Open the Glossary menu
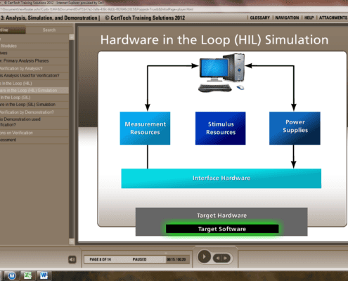The height and width of the screenshot is (281, 348). coord(260,18)
